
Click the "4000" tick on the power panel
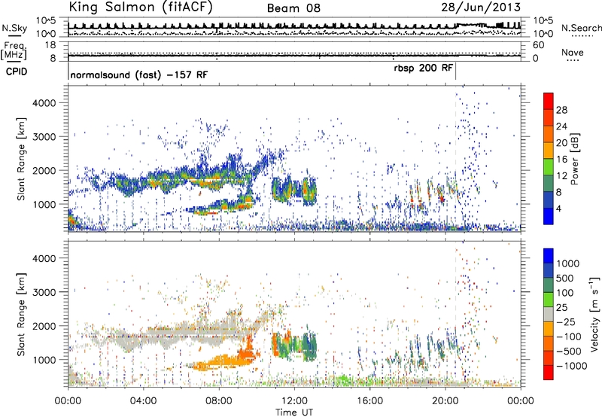pos(44,103)
